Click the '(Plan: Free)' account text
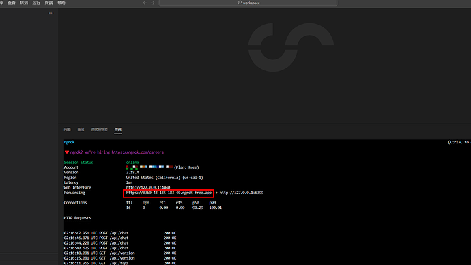The width and height of the screenshot is (471, 265). 186,167
